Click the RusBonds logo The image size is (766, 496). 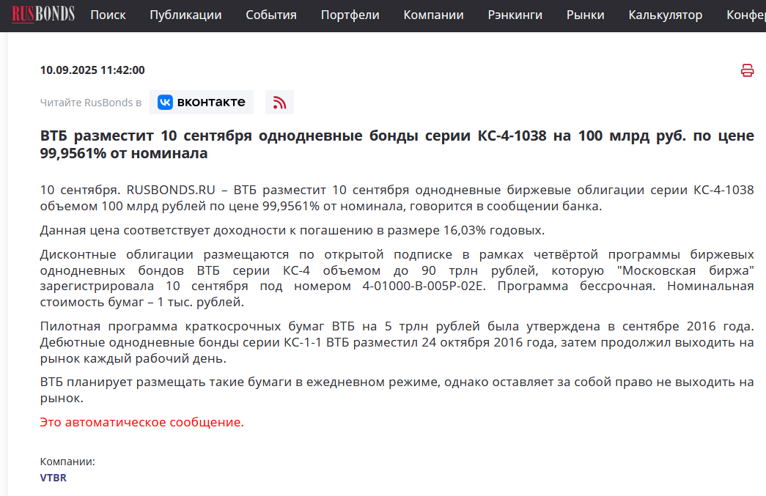pyautogui.click(x=43, y=15)
